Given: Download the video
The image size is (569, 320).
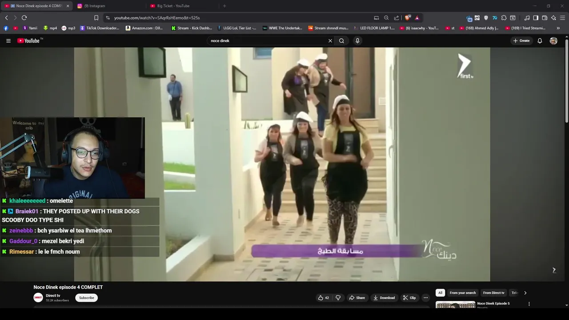Looking at the screenshot, I should pos(384,298).
